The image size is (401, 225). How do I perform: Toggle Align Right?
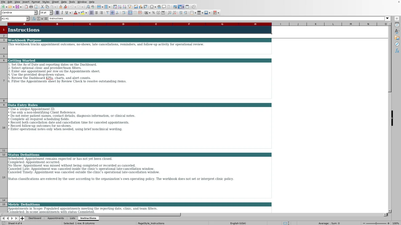(x=101, y=13)
